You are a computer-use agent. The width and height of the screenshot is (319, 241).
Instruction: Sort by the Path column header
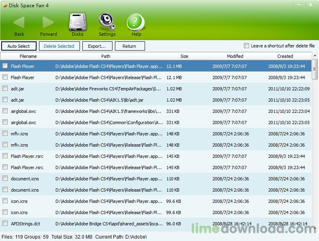[106, 56]
